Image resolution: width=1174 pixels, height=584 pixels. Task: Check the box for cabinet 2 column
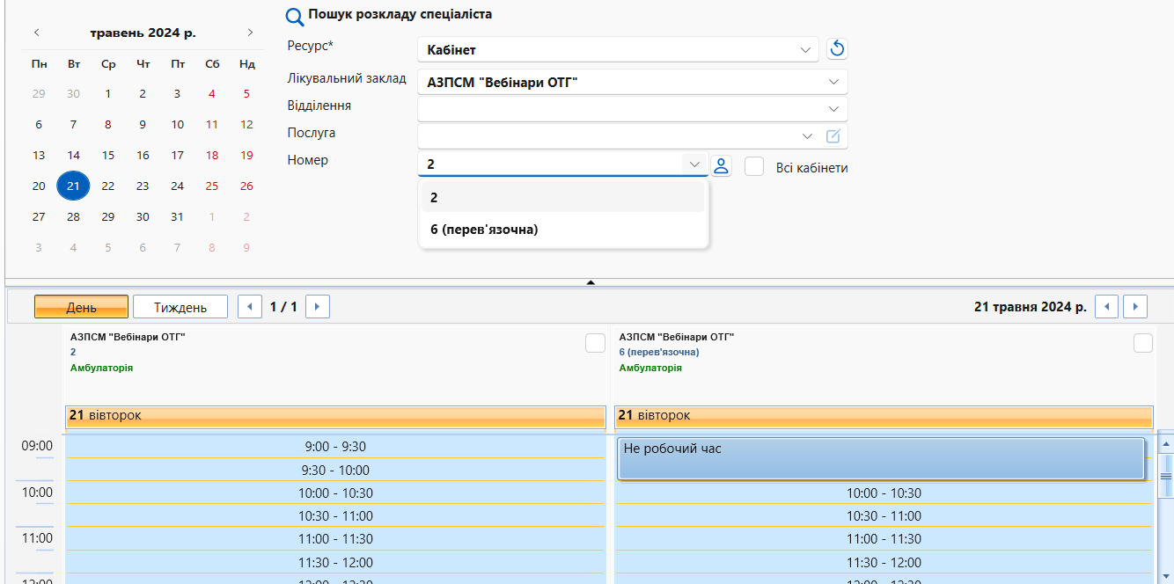tap(595, 343)
